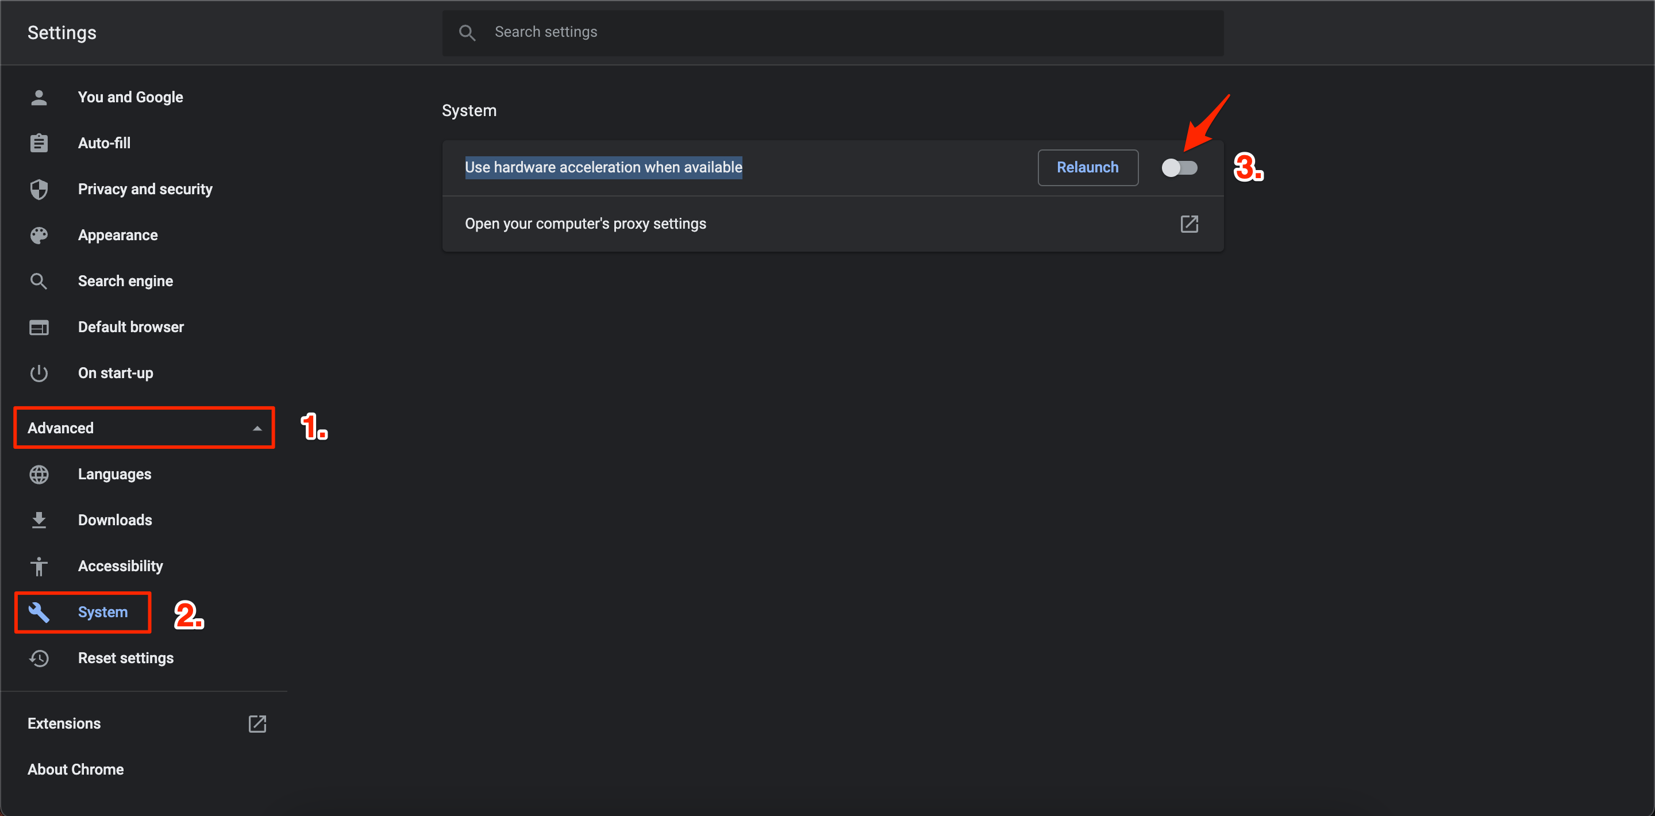
Task: Open the Extensions external link
Action: [257, 723]
